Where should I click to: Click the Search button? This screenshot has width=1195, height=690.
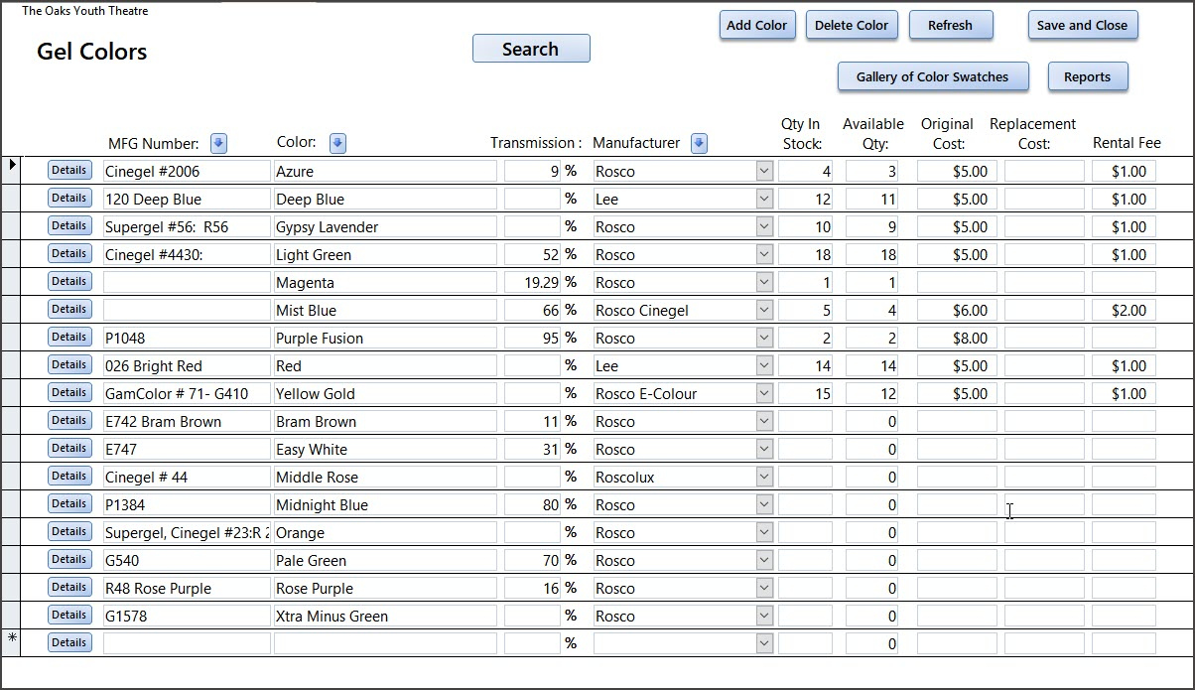point(531,49)
